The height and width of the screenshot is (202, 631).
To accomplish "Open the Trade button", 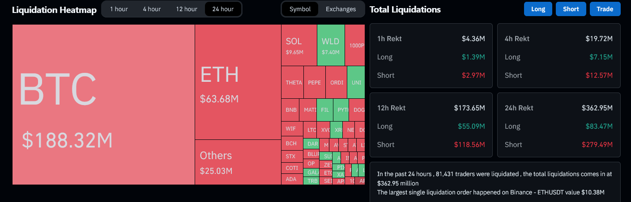I will click(x=605, y=9).
